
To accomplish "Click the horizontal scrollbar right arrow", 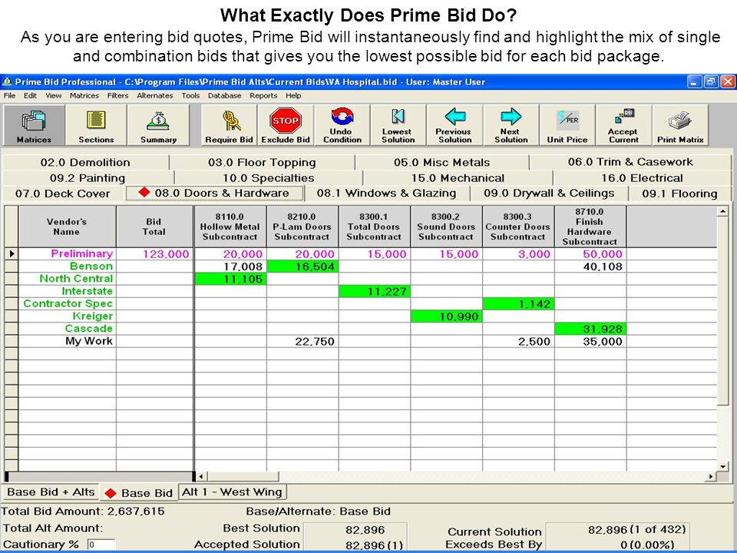I will (x=711, y=476).
